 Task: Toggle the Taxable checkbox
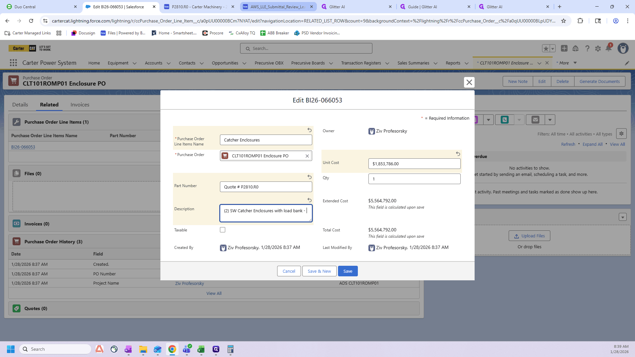click(x=223, y=230)
